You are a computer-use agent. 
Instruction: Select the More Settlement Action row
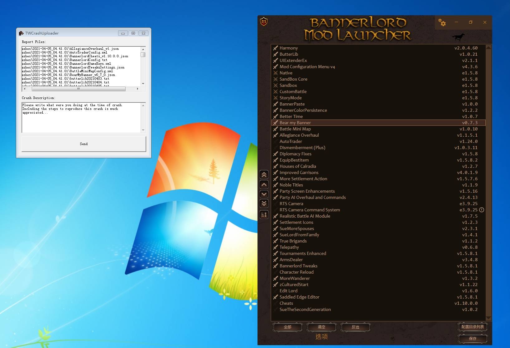pyautogui.click(x=378, y=179)
